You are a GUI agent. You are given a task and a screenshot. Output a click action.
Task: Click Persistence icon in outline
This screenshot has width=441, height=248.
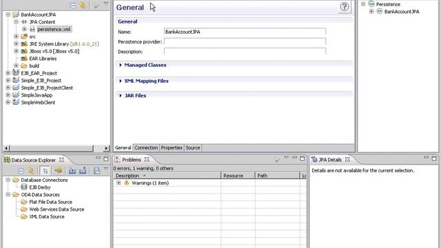click(371, 4)
